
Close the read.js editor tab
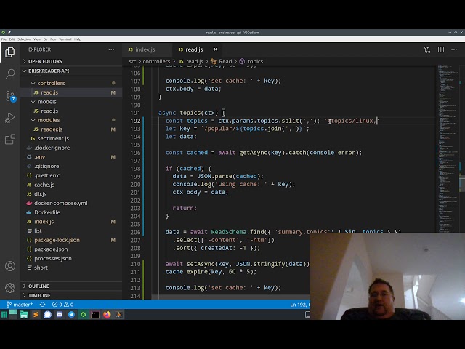(215, 49)
